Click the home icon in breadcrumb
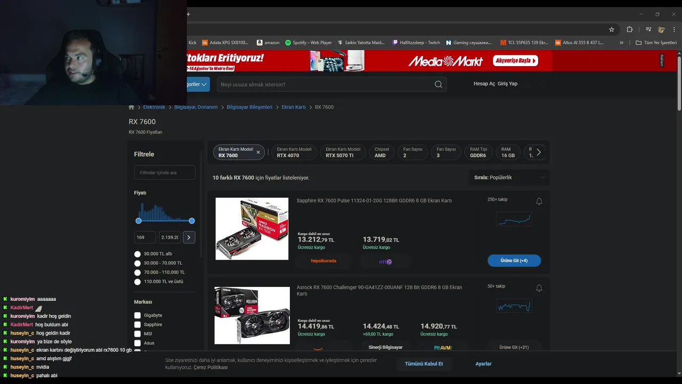Image resolution: width=682 pixels, height=384 pixels. (132, 107)
